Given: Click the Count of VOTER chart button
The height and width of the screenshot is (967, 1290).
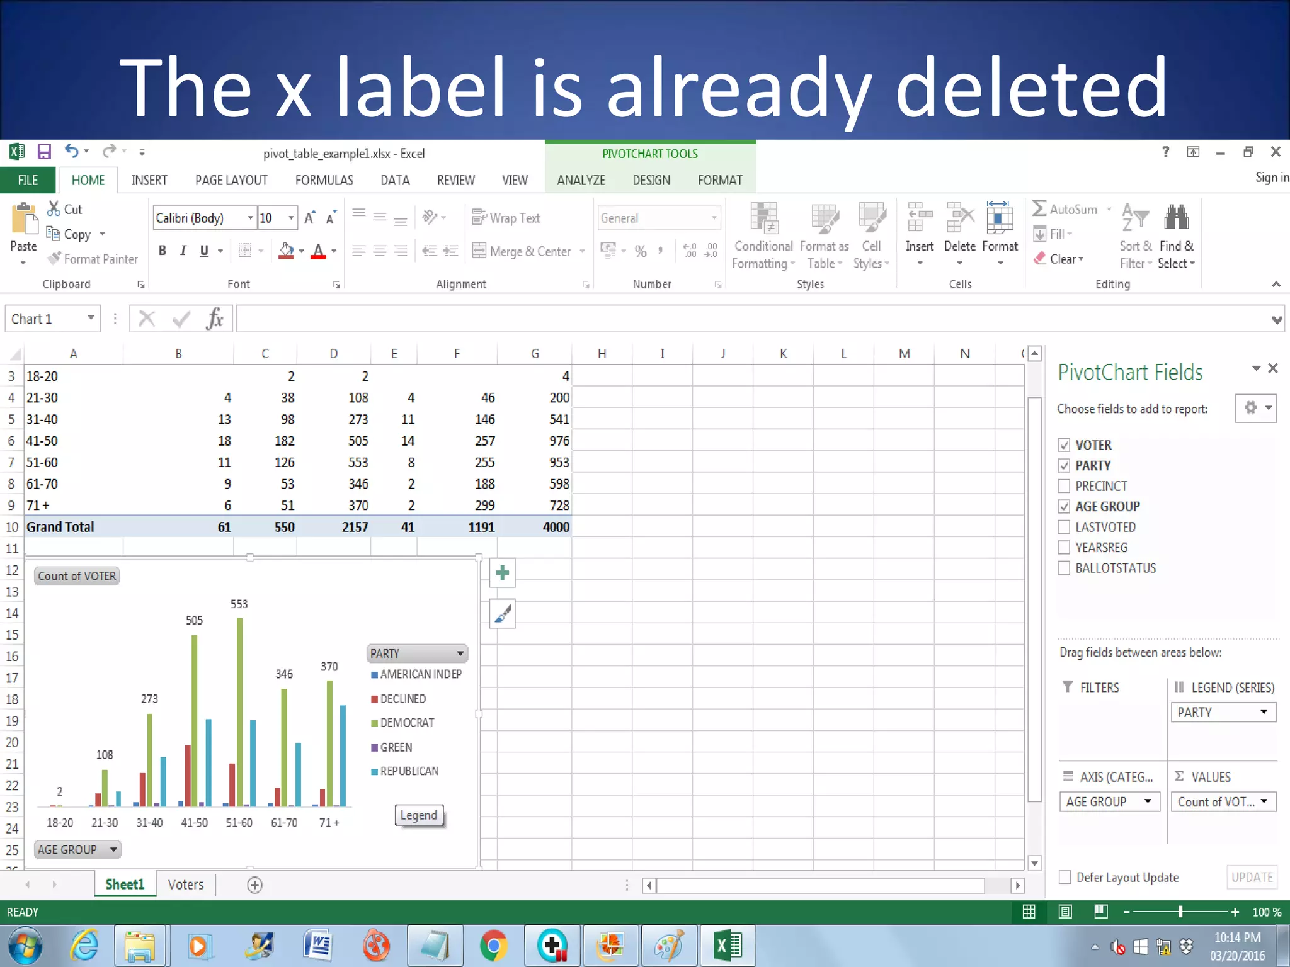Looking at the screenshot, I should pyautogui.click(x=77, y=576).
